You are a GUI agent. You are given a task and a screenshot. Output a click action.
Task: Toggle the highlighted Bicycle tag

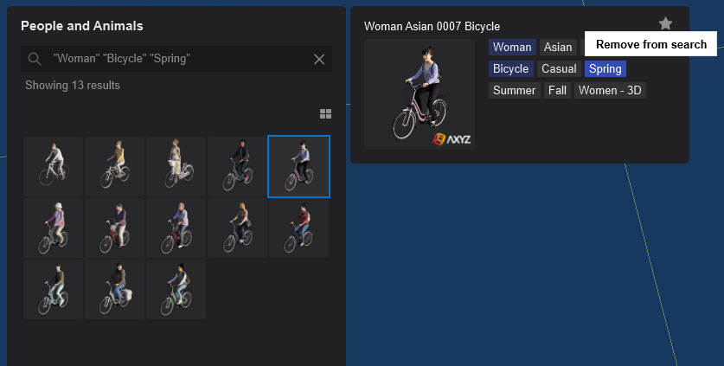point(510,68)
